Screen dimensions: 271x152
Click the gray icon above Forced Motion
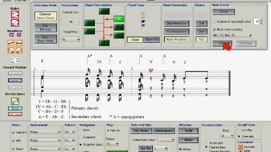(x=15, y=60)
